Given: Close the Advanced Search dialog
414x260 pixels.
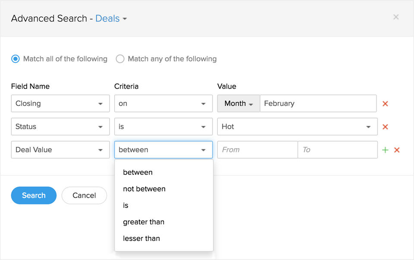Looking at the screenshot, I should click(396, 17).
